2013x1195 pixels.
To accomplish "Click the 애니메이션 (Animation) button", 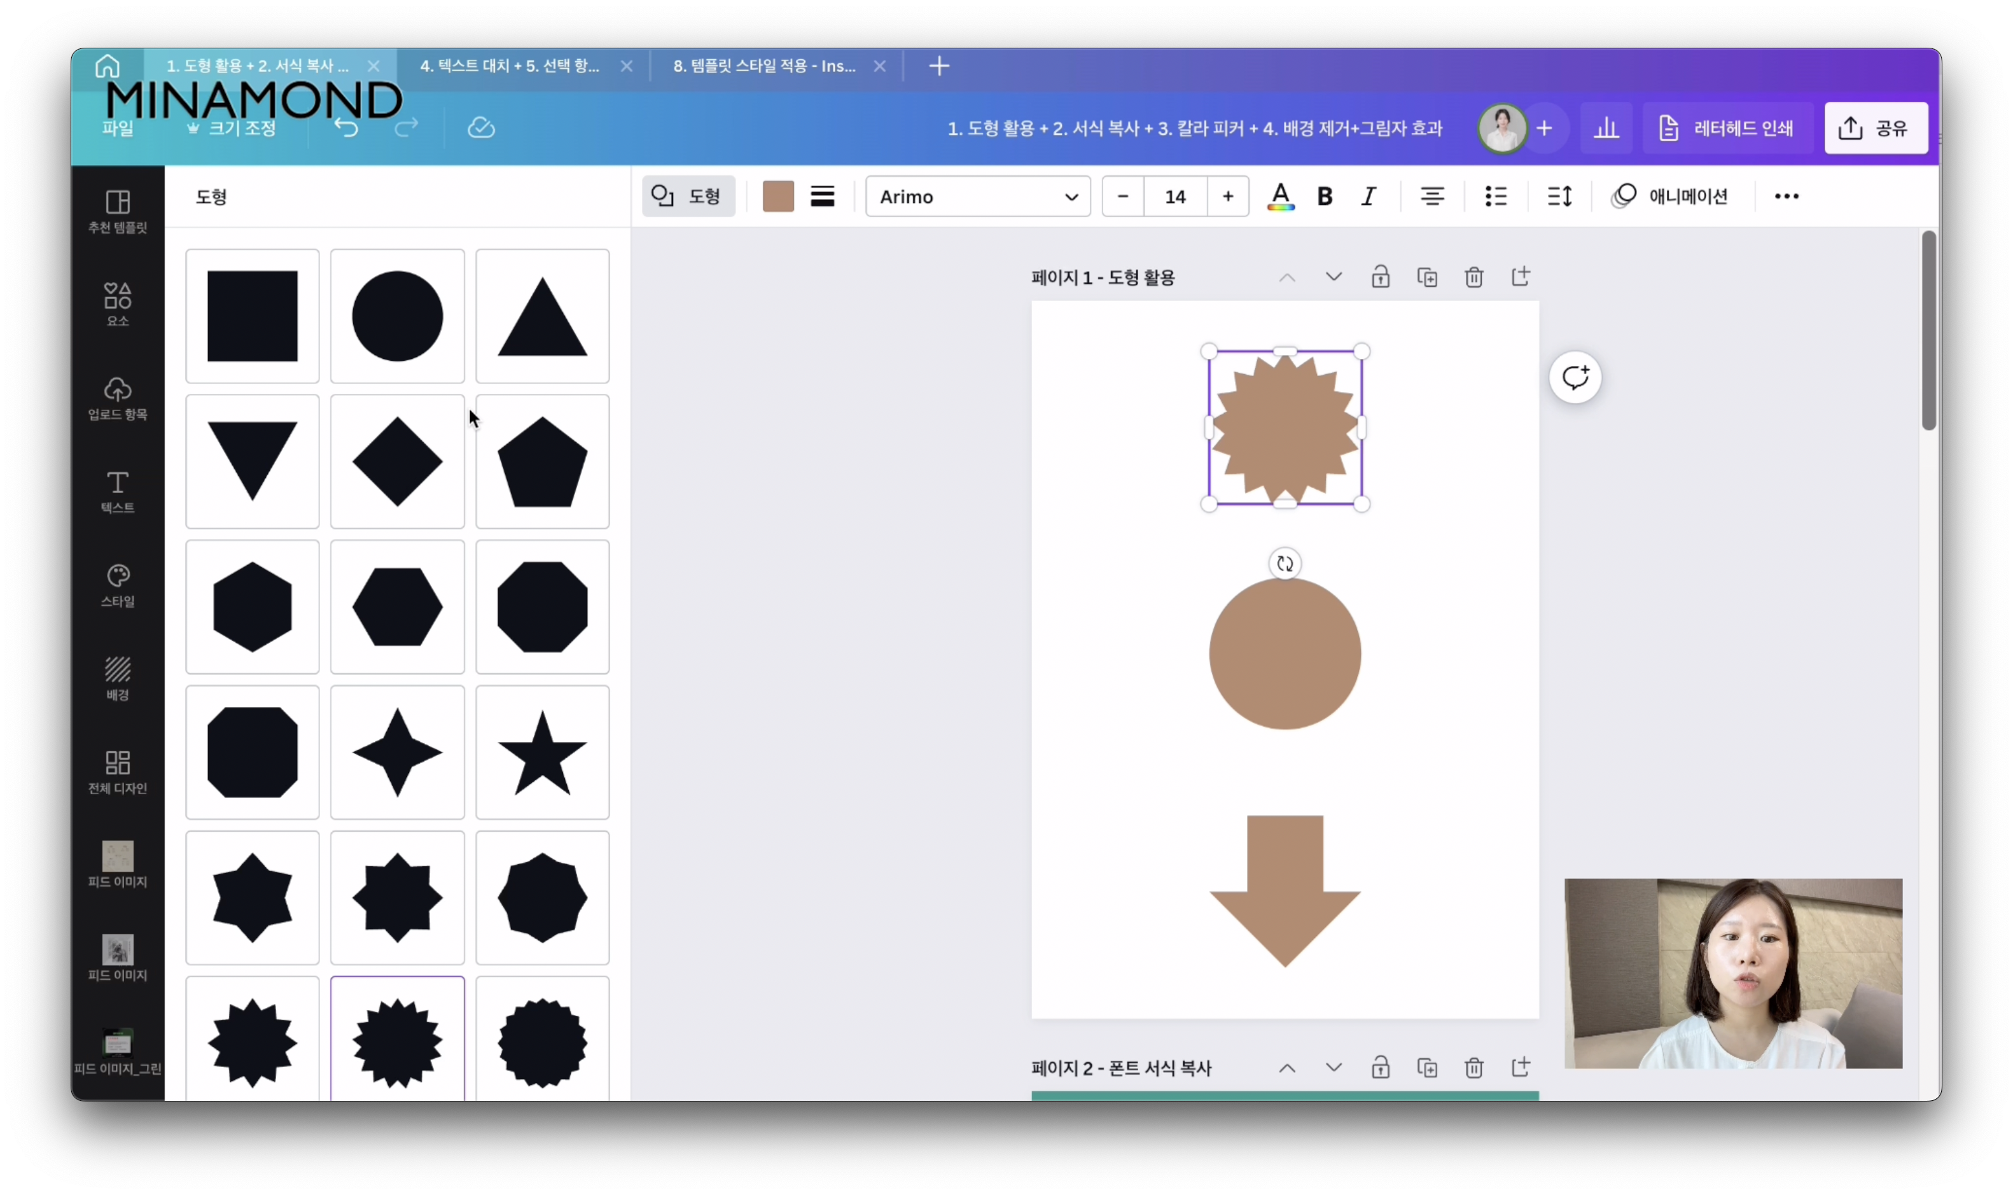I will coord(1669,197).
